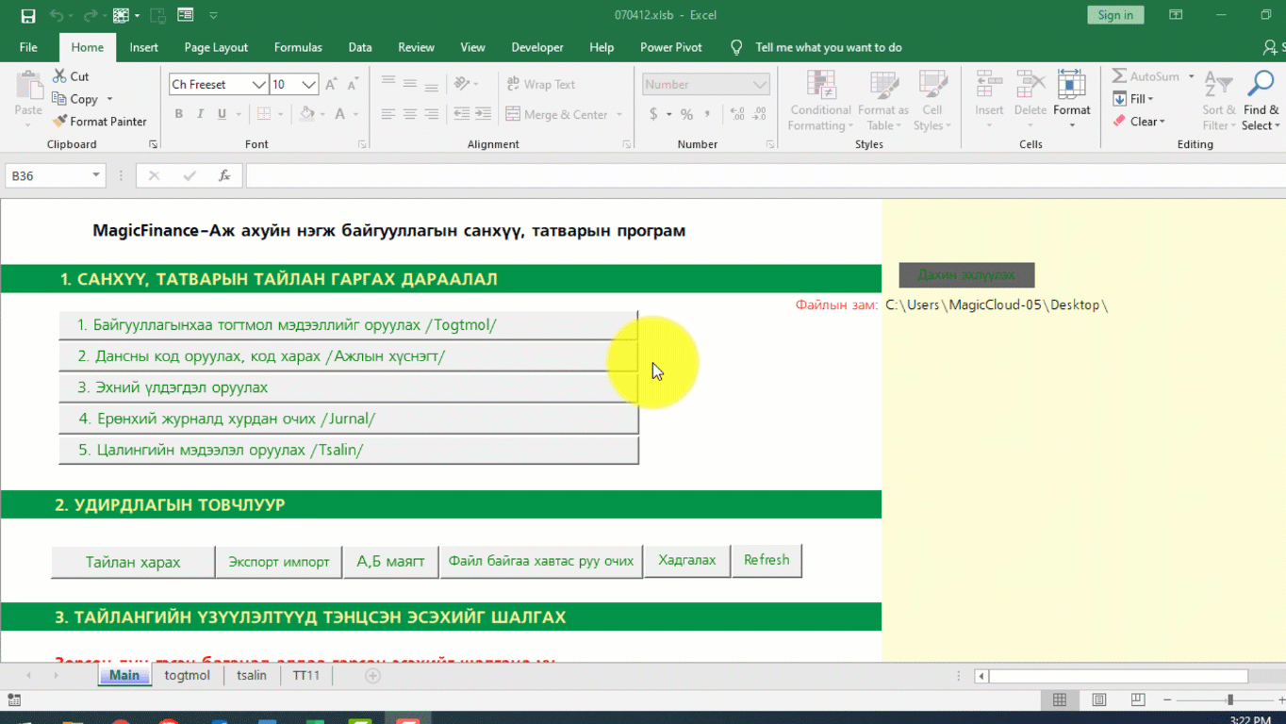1286x724 pixels.
Task: Click the Format Painter brush icon
Action: [60, 122]
